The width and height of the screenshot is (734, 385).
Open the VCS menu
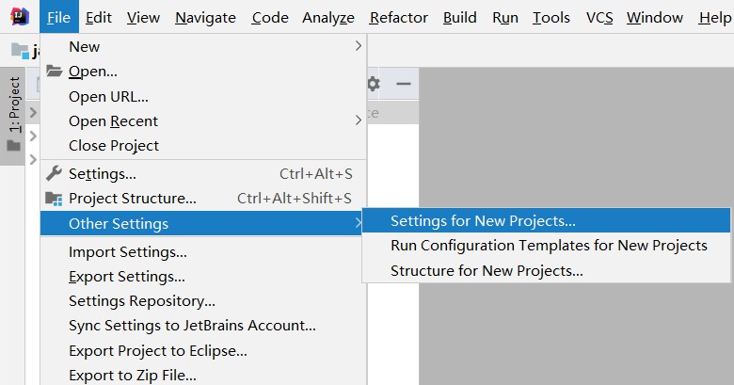598,17
